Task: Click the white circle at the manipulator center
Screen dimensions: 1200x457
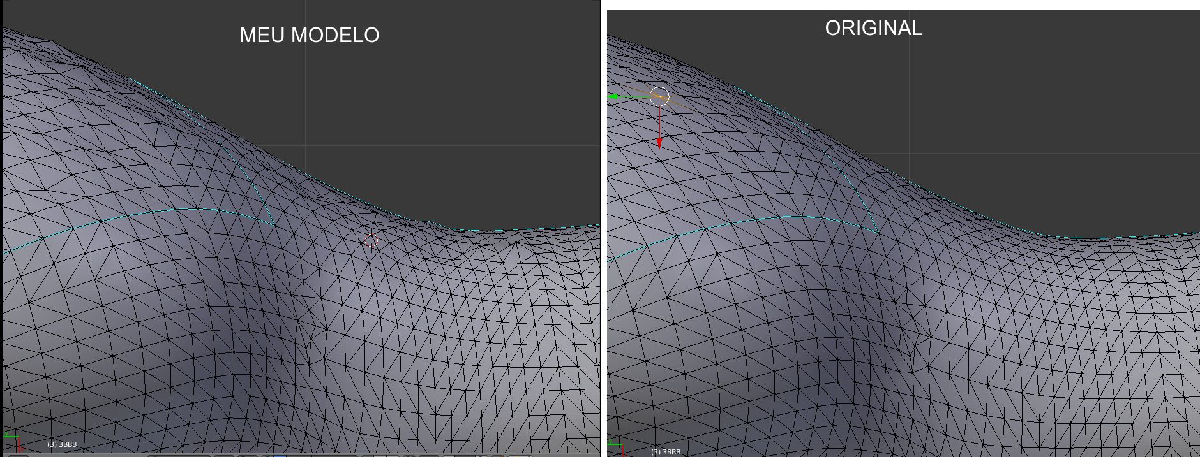Action: tap(659, 96)
